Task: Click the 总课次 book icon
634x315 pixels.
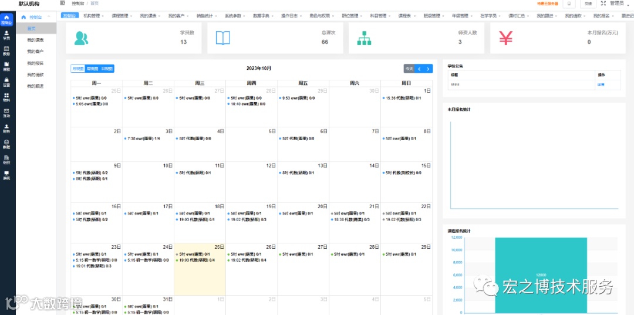Action: point(223,38)
